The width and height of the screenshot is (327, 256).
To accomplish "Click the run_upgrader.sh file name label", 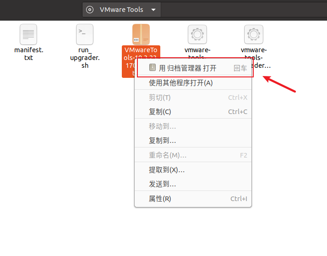I will click(85, 58).
